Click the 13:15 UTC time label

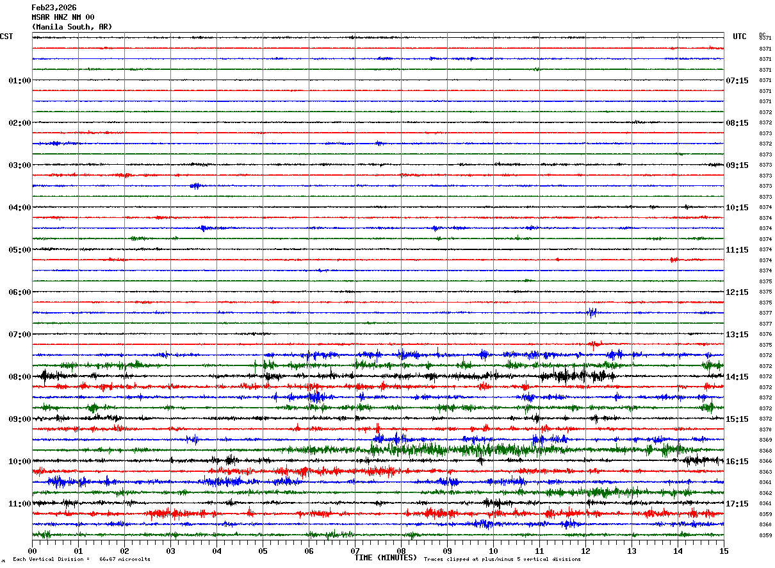737,335
